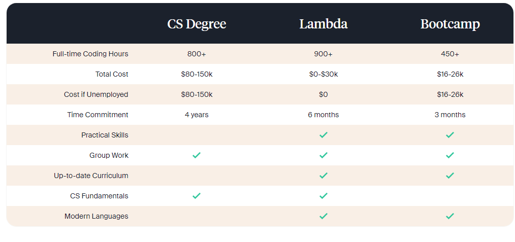Click the Full-time Coding Hours row label

click(90, 54)
